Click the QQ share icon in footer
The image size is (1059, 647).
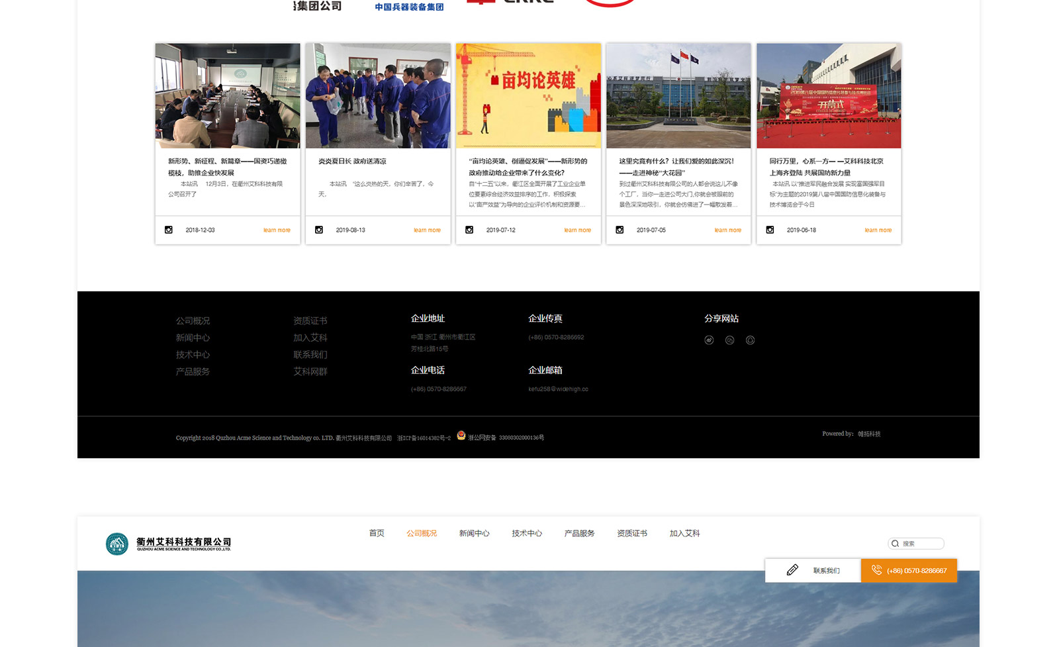[750, 340]
